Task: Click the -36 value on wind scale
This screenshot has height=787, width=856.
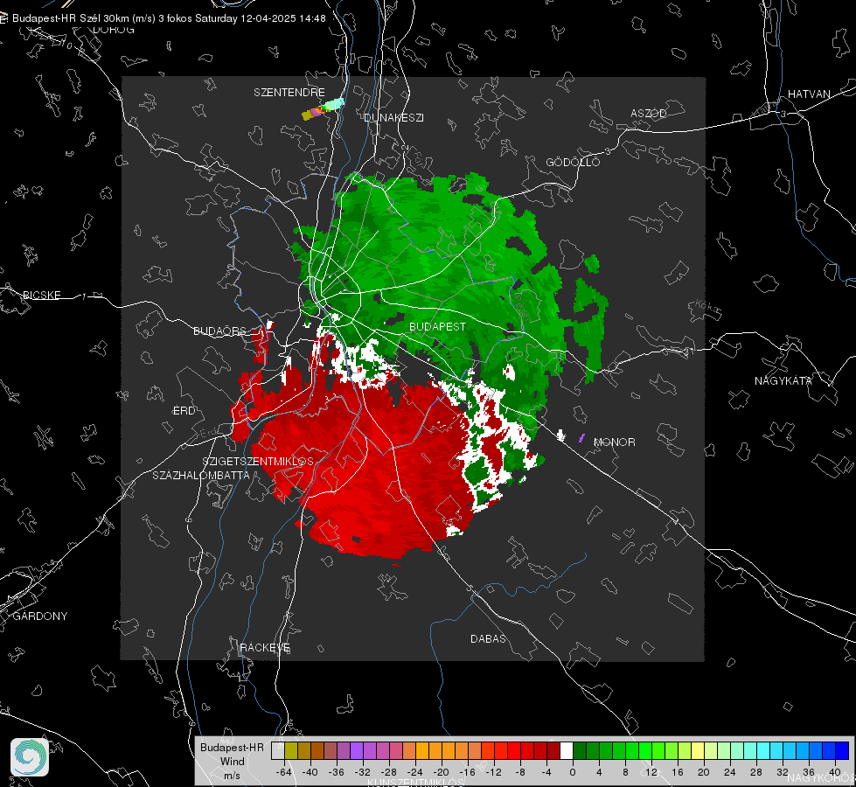Action: [x=337, y=772]
